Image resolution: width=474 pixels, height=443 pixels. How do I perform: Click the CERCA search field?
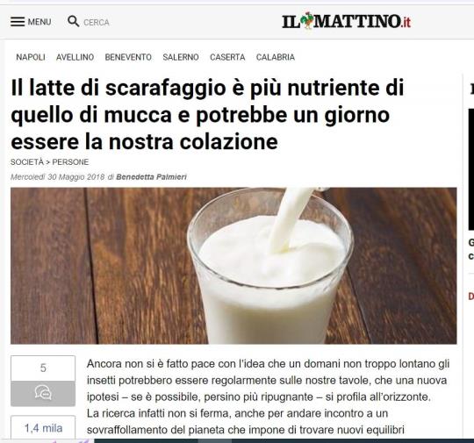[97, 22]
